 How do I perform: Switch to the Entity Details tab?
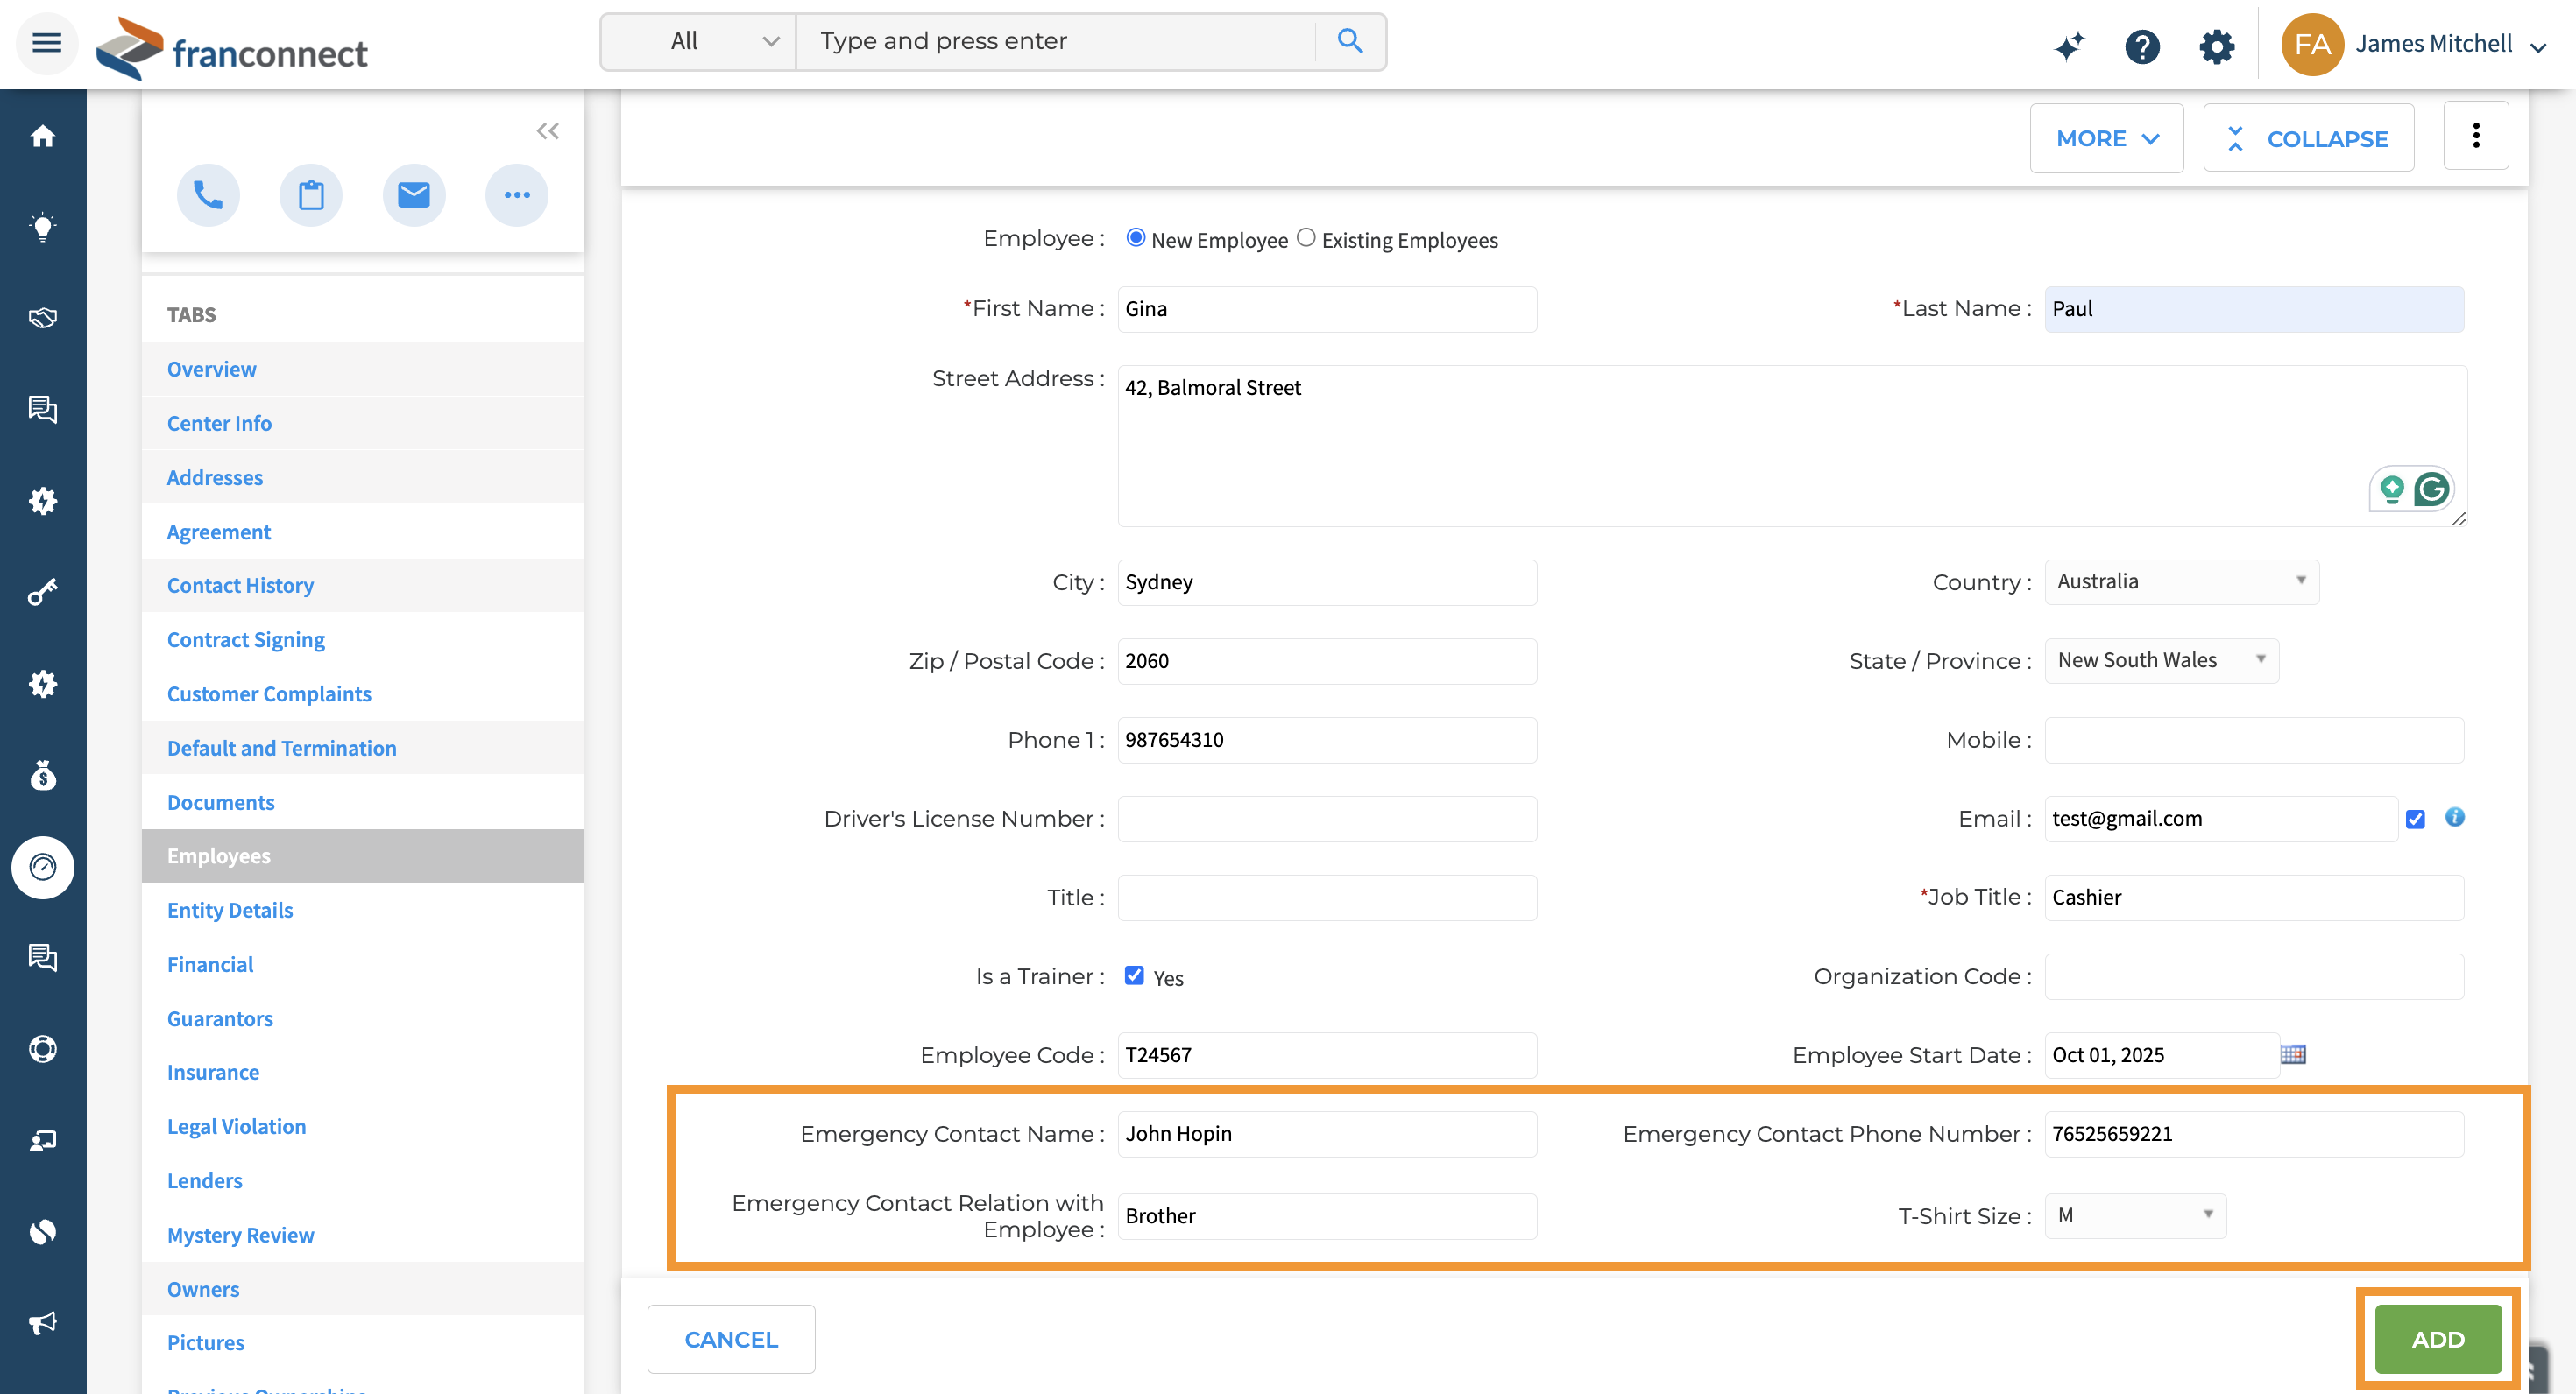tap(229, 910)
